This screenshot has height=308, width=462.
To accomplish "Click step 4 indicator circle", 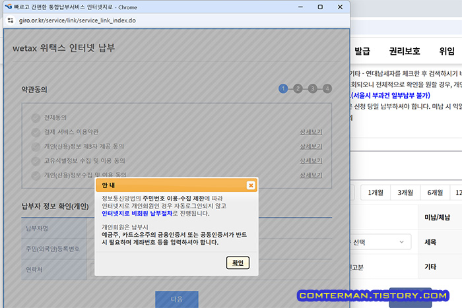I will click(327, 88).
